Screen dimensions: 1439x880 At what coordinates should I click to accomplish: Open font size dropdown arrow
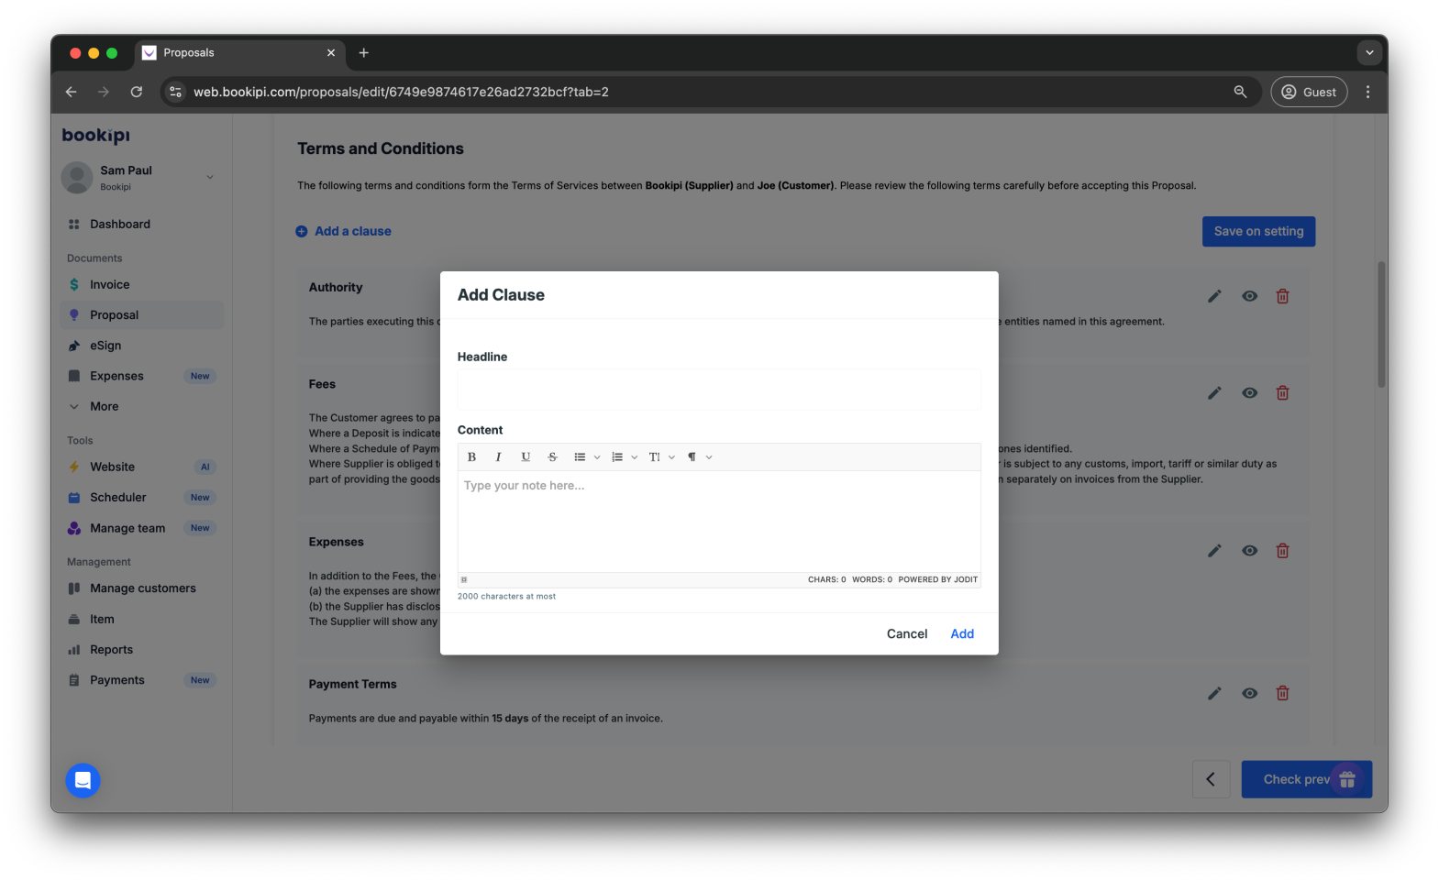coord(672,457)
